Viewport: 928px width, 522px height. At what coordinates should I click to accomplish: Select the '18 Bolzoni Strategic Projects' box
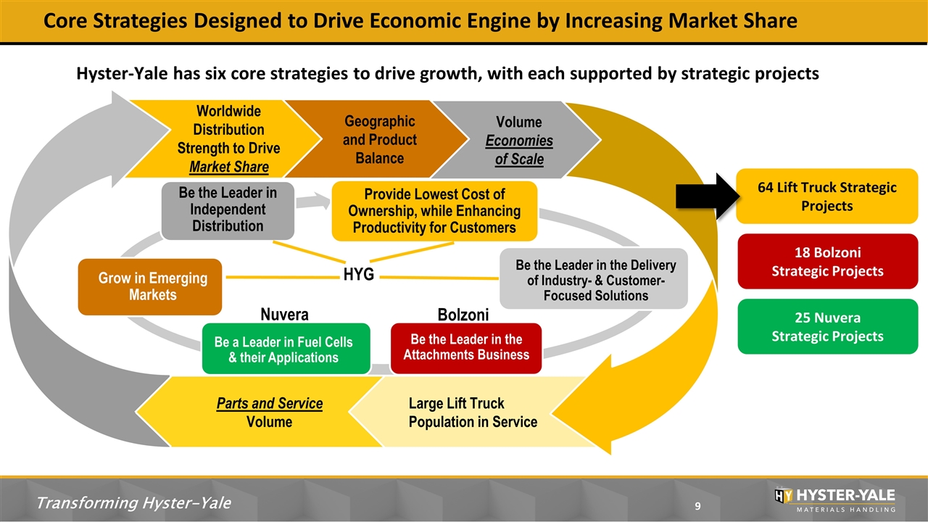[x=827, y=262]
